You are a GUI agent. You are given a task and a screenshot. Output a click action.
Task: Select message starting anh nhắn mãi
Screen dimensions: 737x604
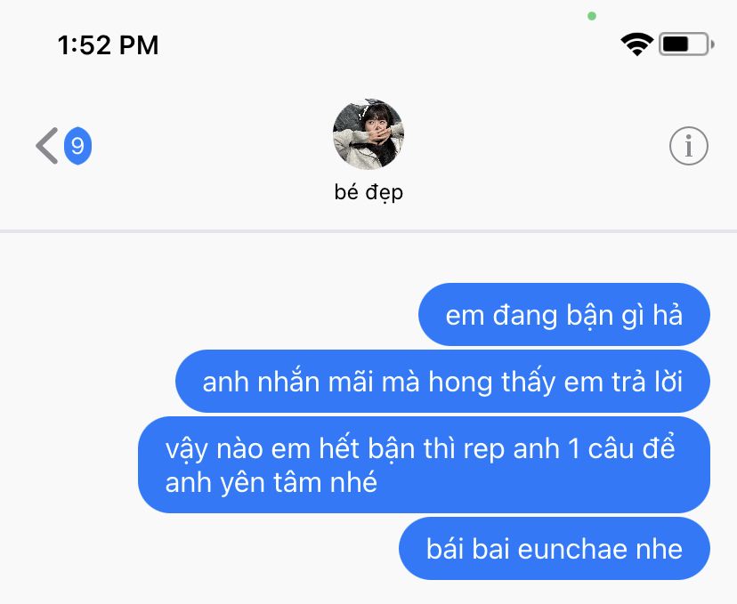coord(442,381)
